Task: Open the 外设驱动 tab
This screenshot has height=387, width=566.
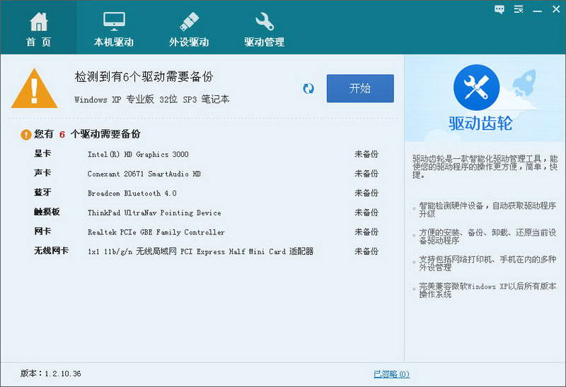Action: 189,28
